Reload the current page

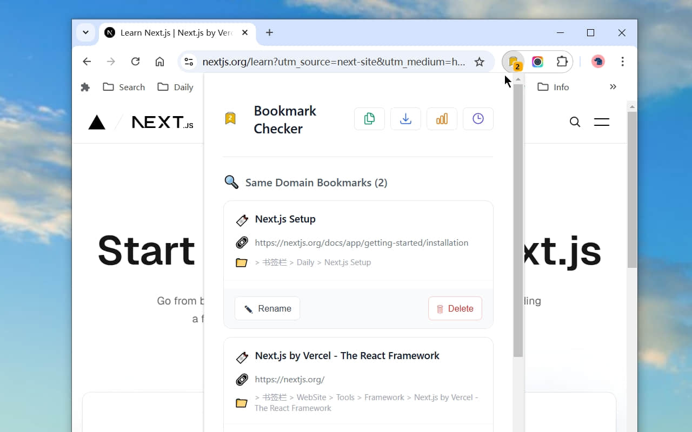pyautogui.click(x=135, y=62)
